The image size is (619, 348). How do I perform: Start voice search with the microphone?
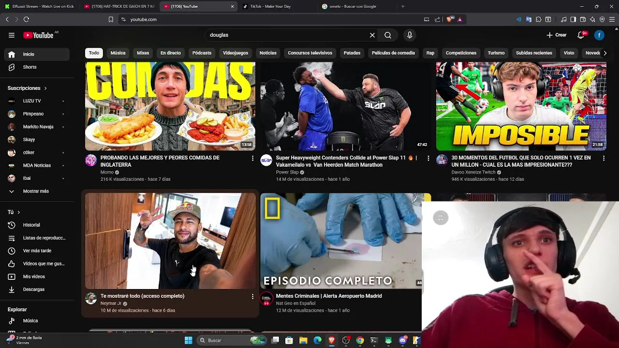410,35
